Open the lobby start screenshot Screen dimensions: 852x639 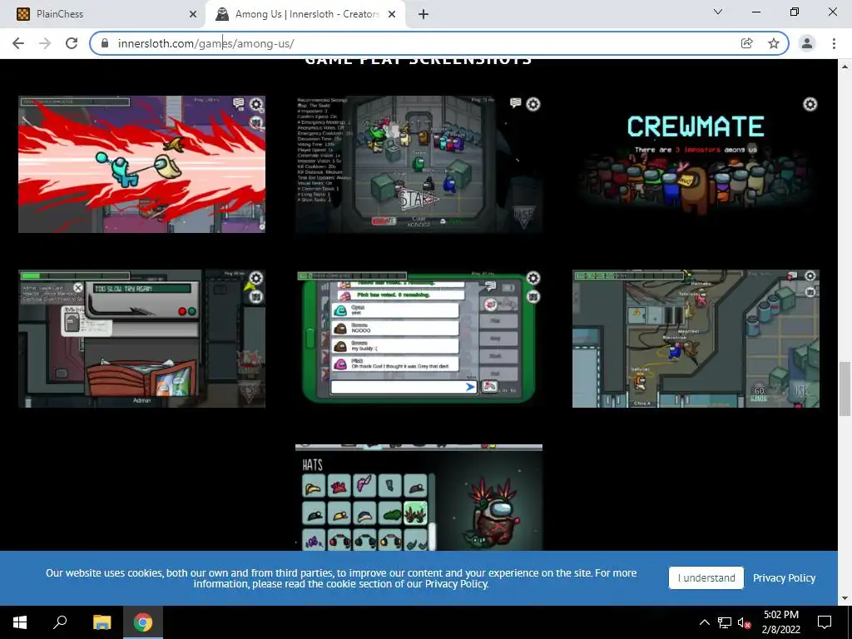419,165
